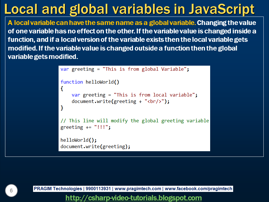The width and height of the screenshot is (269, 202).
Task: Open the csharp-video-tutorials.blogspot.com link
Action: (x=134, y=197)
